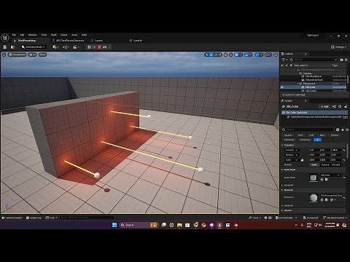Select the highlighted All filter in Details
The height and width of the screenshot is (262, 350).
point(317,140)
